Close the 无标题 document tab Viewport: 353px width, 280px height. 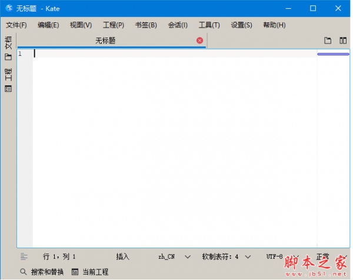199,41
